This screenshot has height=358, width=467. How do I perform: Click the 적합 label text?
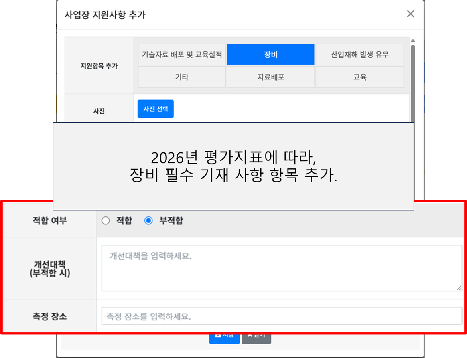(124, 221)
